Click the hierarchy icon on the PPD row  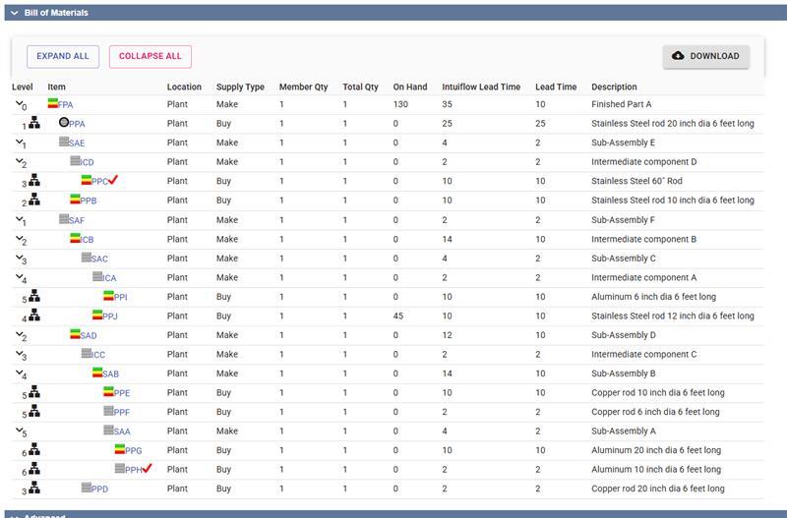coord(33,488)
